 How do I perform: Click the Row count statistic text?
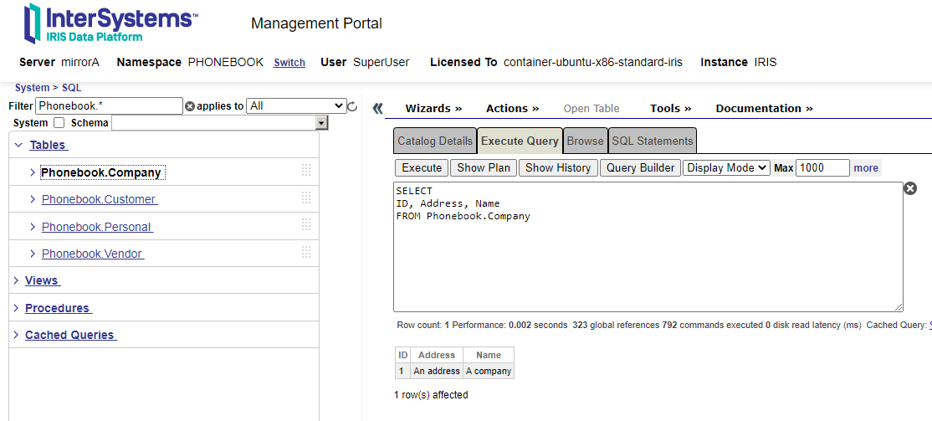pyautogui.click(x=423, y=326)
